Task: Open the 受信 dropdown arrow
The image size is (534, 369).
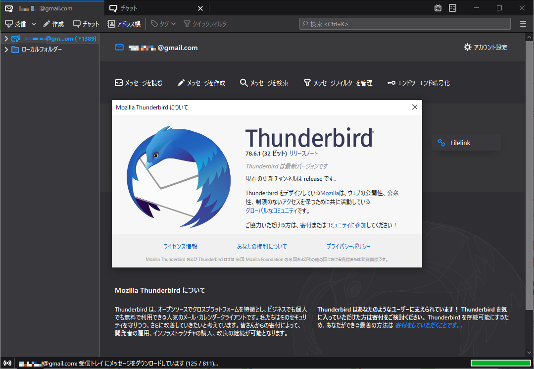Action: (34, 23)
